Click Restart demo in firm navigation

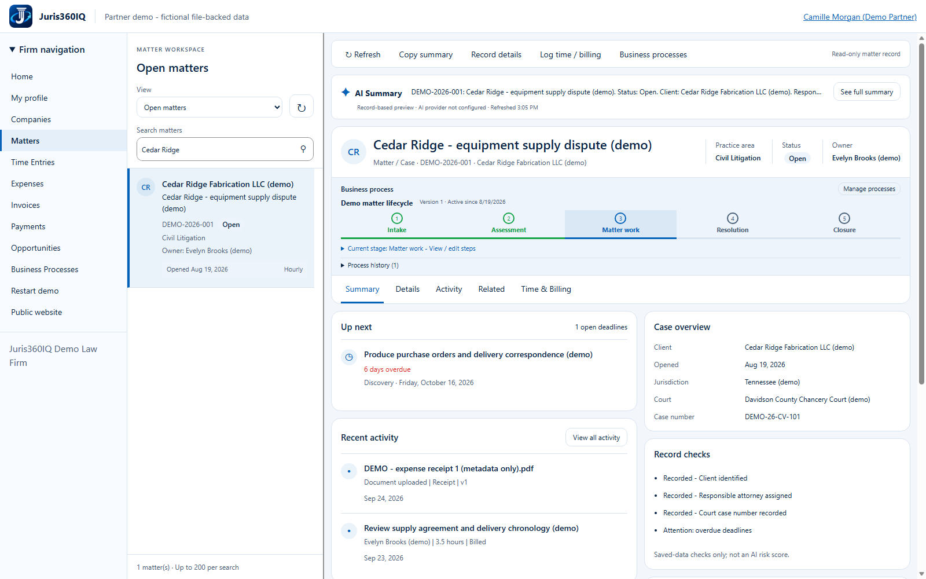tap(64, 291)
